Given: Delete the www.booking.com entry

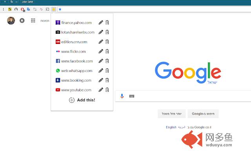Looking at the screenshot, I should [x=107, y=80].
